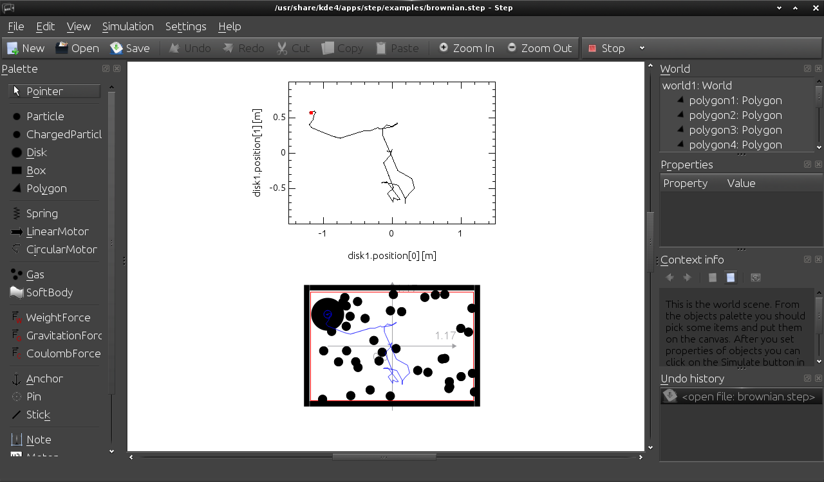824x482 pixels.
Task: Float the Palette panel
Action: (x=106, y=69)
